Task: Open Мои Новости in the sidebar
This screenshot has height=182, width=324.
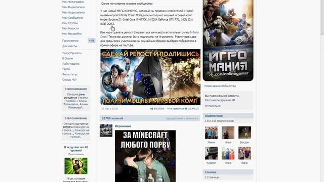Action: point(70,28)
